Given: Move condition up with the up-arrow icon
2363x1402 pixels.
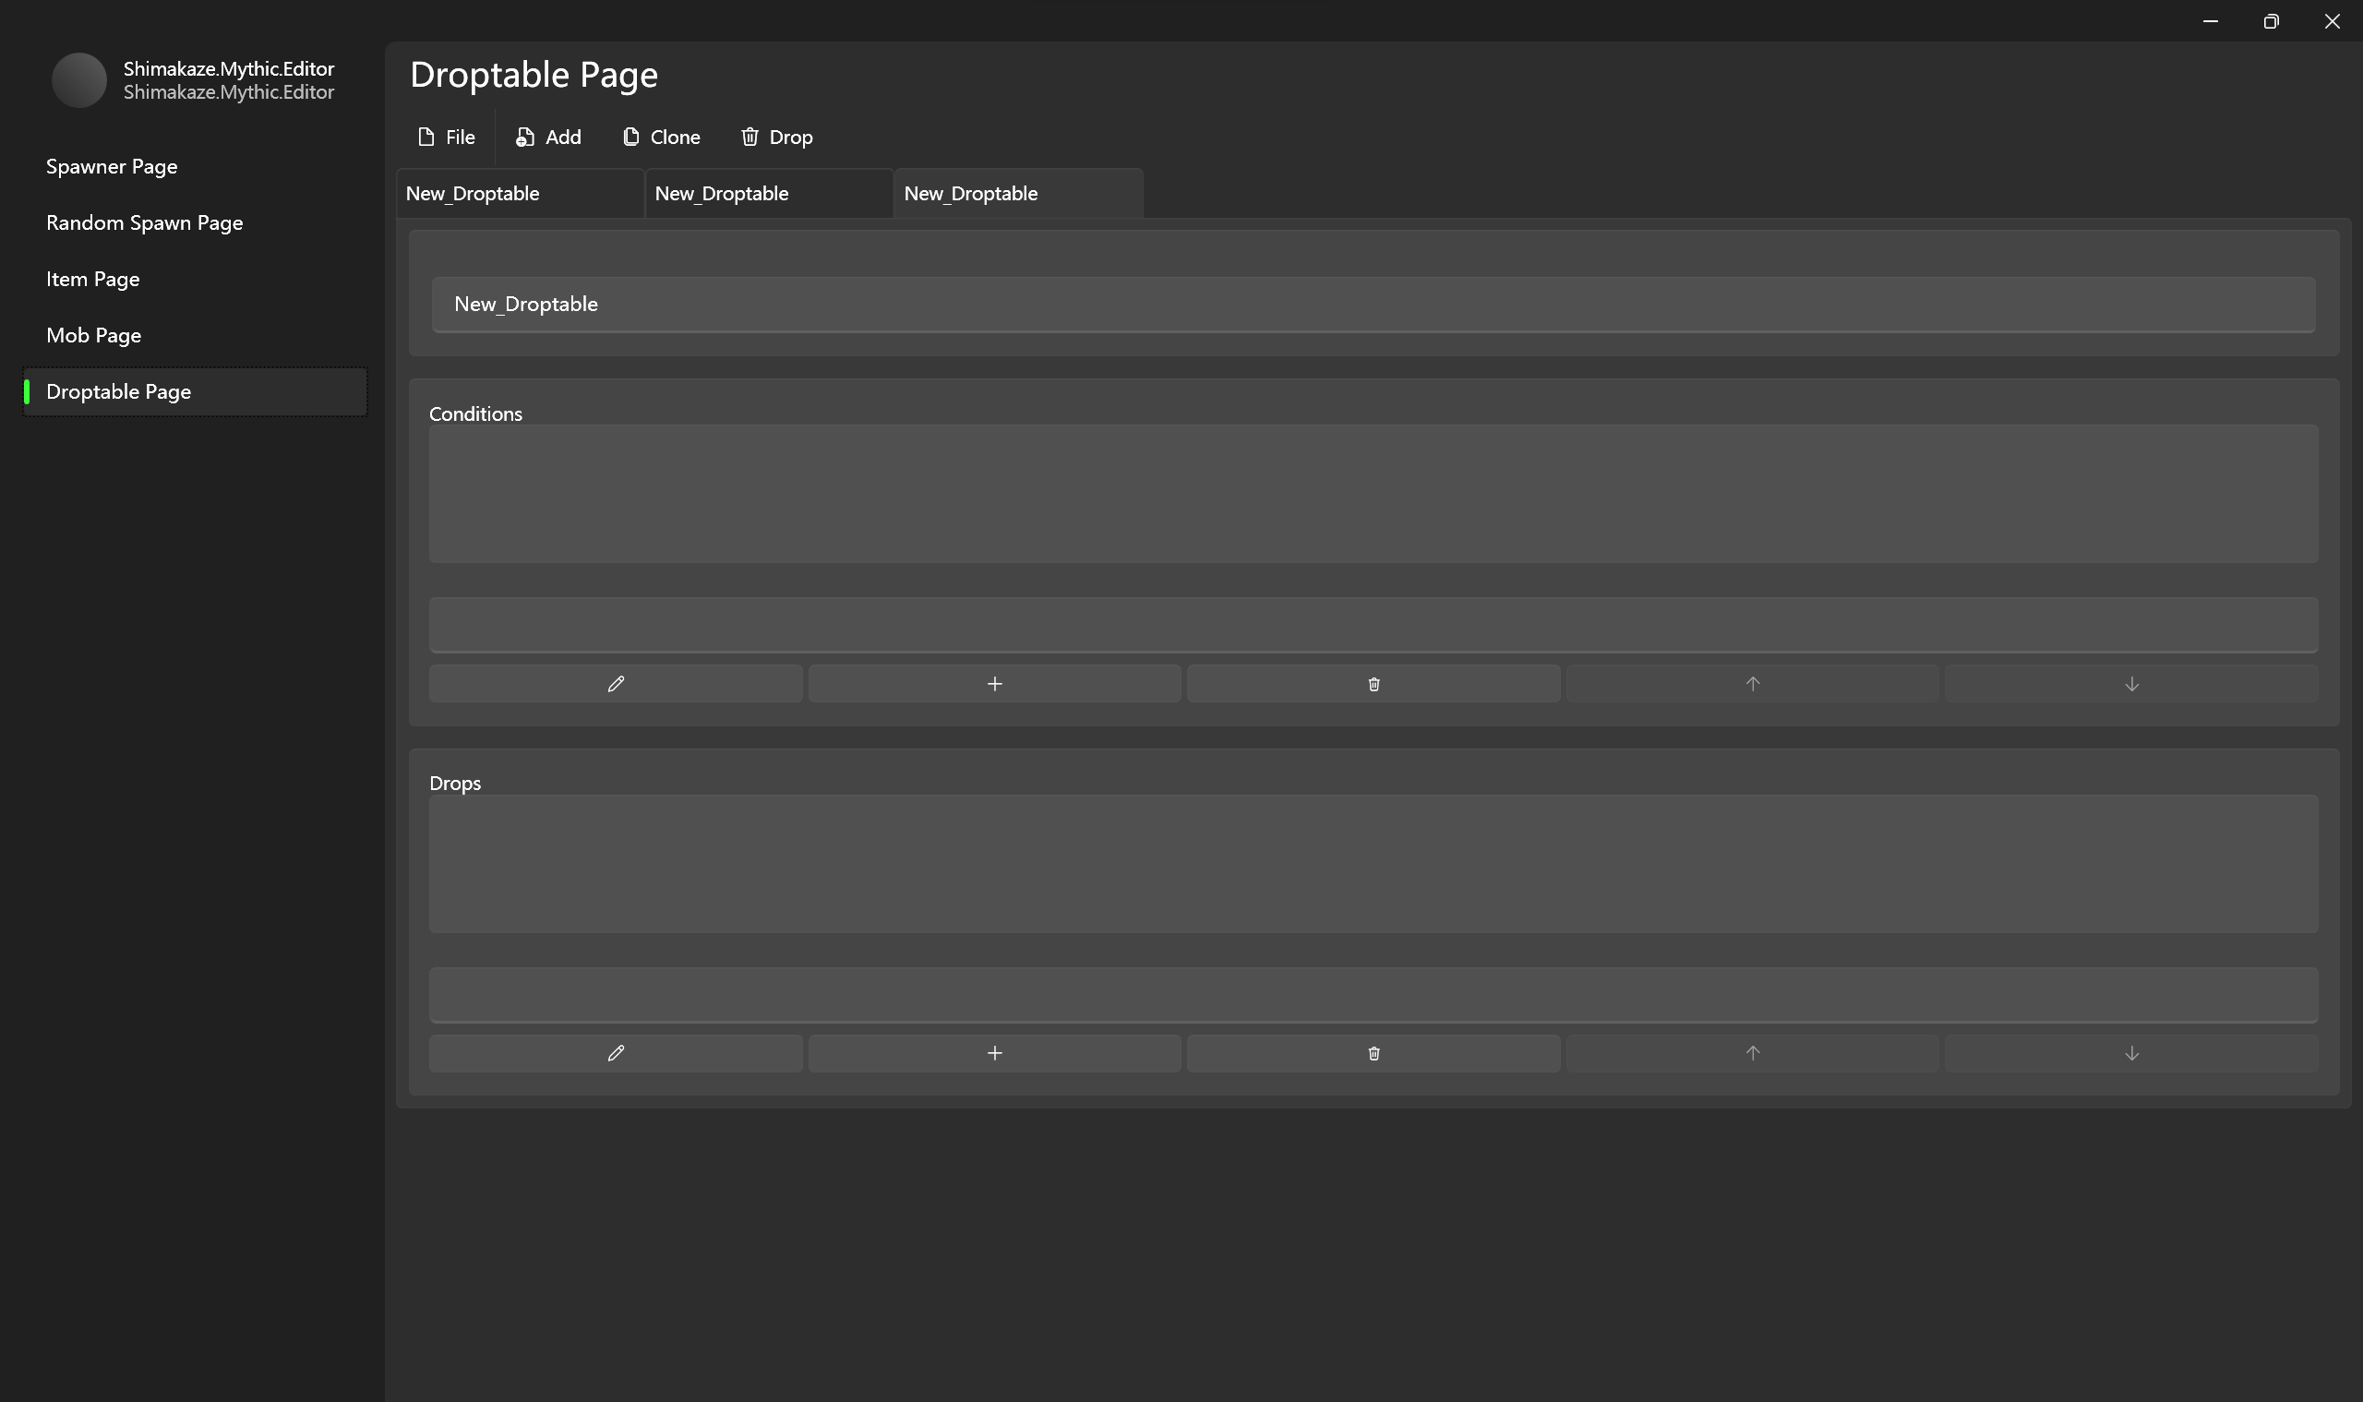Looking at the screenshot, I should click(1752, 682).
